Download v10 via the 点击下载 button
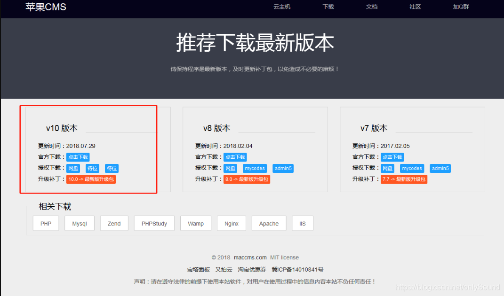 click(78, 157)
